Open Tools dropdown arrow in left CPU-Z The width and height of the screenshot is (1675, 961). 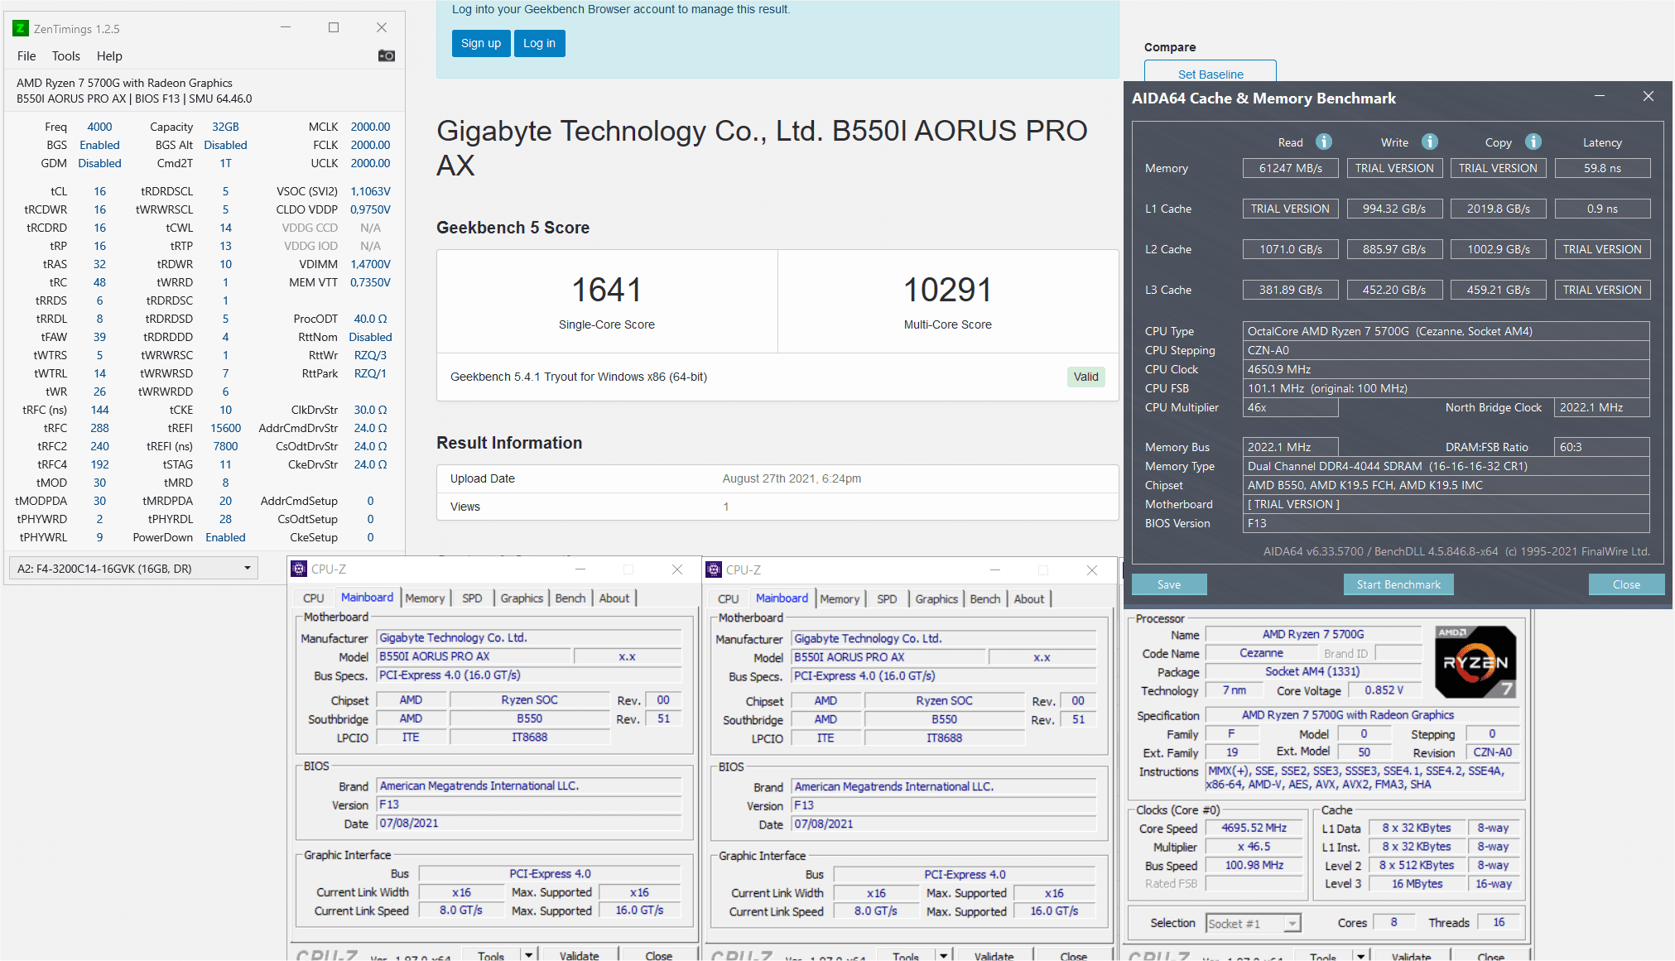click(529, 954)
